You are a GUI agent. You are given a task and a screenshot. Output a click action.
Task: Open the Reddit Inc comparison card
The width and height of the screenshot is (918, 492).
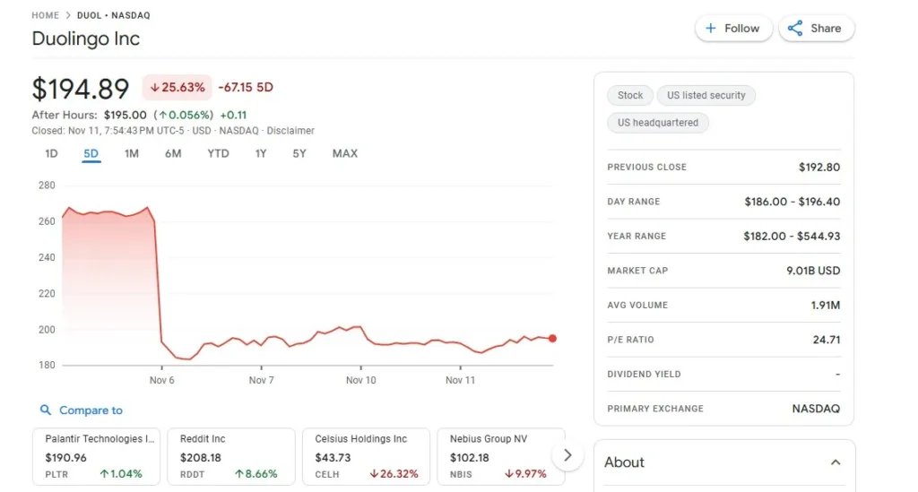(x=231, y=456)
